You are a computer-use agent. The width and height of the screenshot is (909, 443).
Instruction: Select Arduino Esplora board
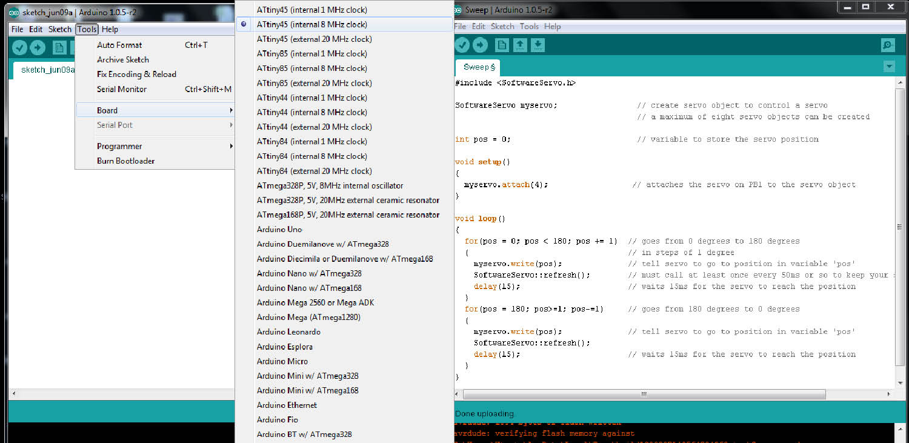(x=344, y=347)
